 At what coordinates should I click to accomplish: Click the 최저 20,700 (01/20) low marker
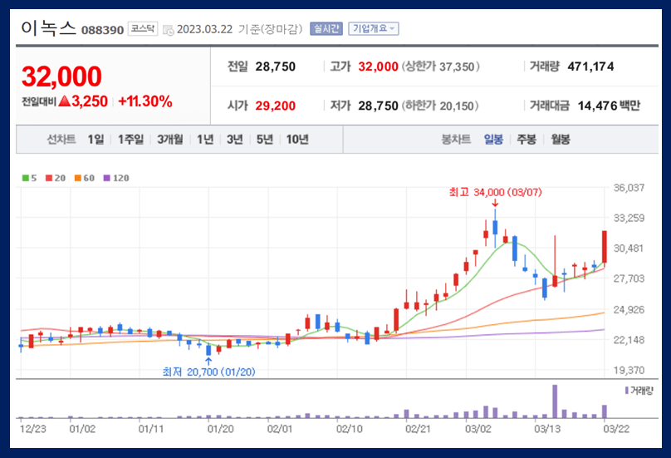(208, 372)
